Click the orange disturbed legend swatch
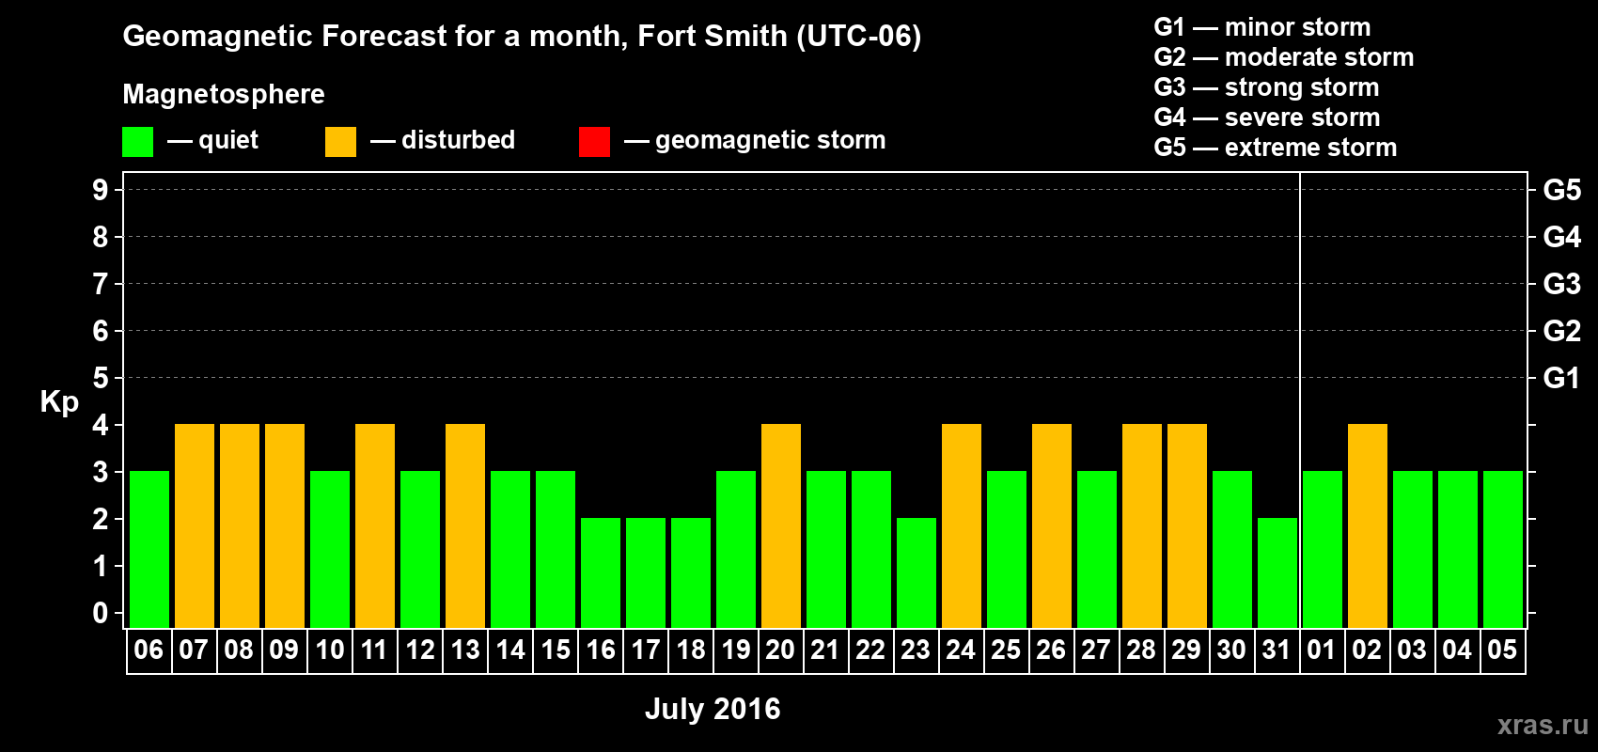The height and width of the screenshot is (752, 1598). (x=340, y=142)
